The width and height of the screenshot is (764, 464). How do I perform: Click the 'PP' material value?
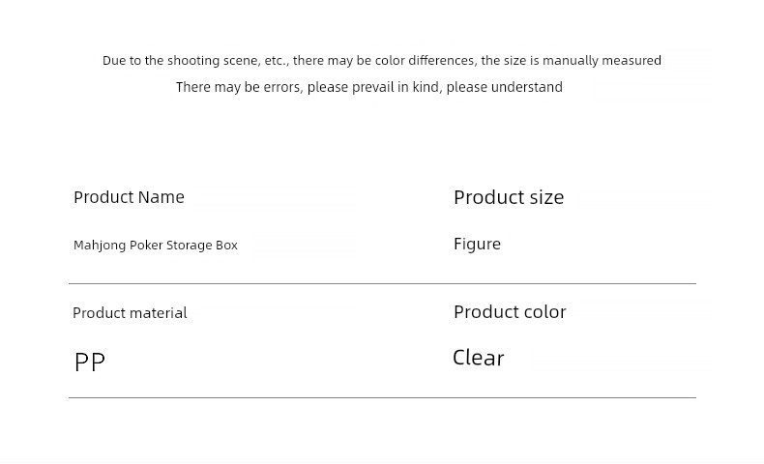point(90,362)
